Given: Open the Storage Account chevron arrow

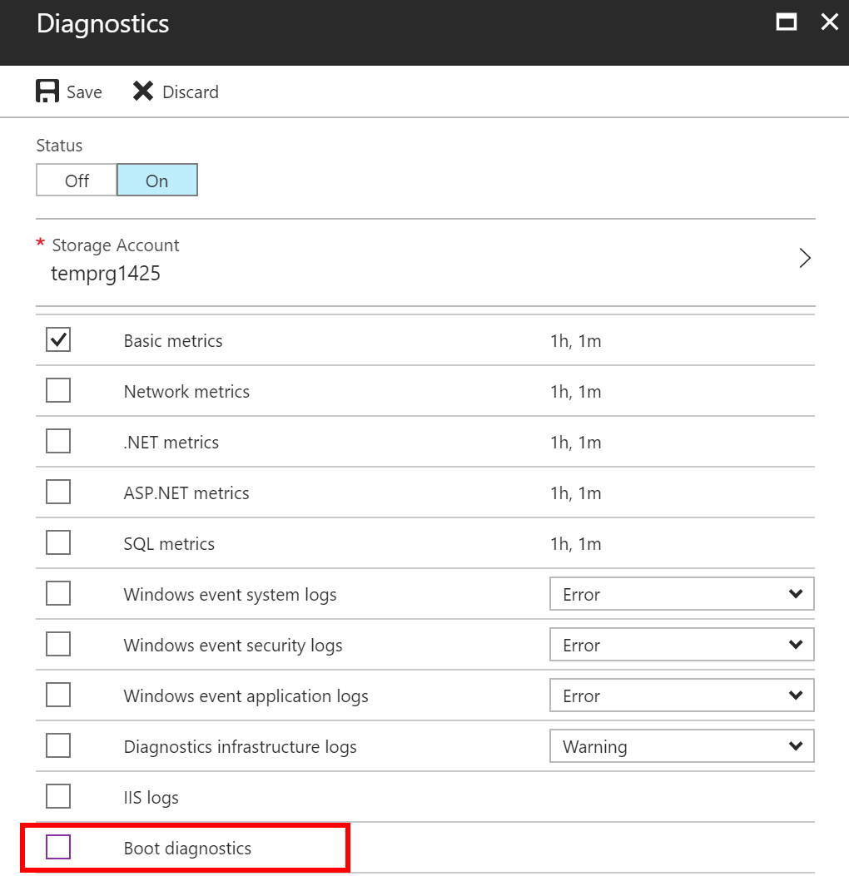Looking at the screenshot, I should [x=804, y=259].
